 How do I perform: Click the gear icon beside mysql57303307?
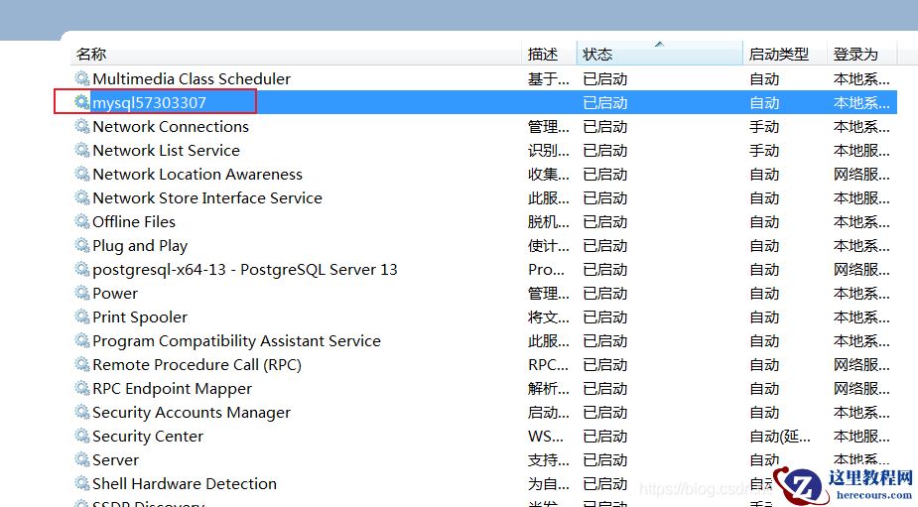coord(82,102)
